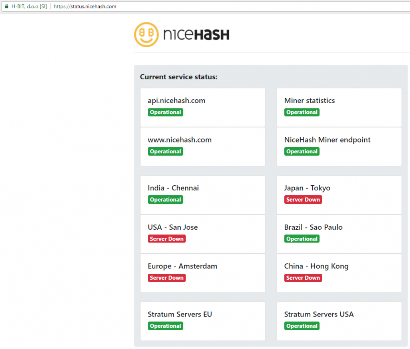Click the NiceHash Miner endpoint name
Viewport: 410px width, 349px height.
coord(328,140)
